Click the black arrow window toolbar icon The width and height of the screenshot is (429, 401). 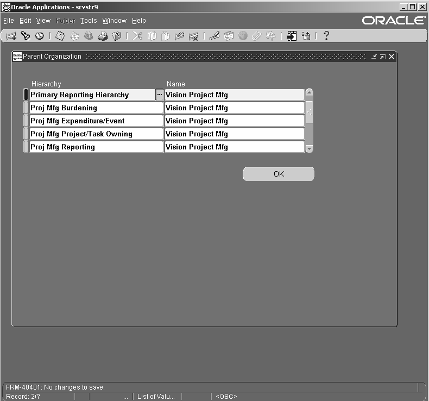point(292,36)
